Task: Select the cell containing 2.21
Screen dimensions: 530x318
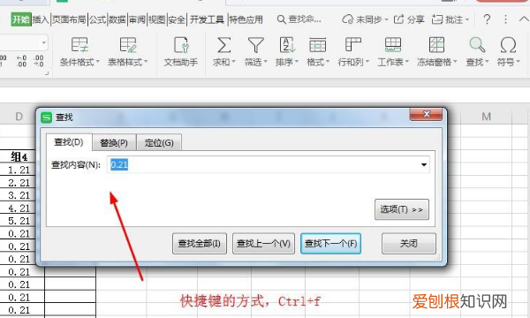Action: click(19, 183)
